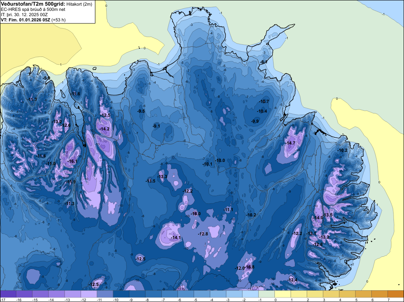The height and width of the screenshot is (302, 404).
Task: Select the -12.0 temperature label
Action: pyautogui.click(x=240, y=268)
